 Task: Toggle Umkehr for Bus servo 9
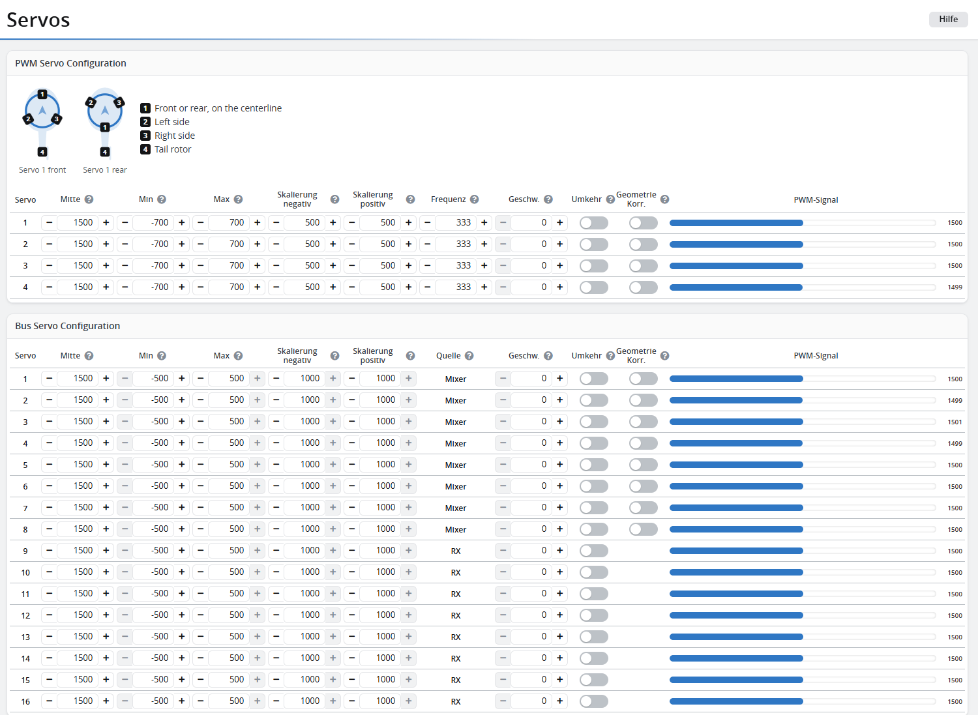pos(594,551)
